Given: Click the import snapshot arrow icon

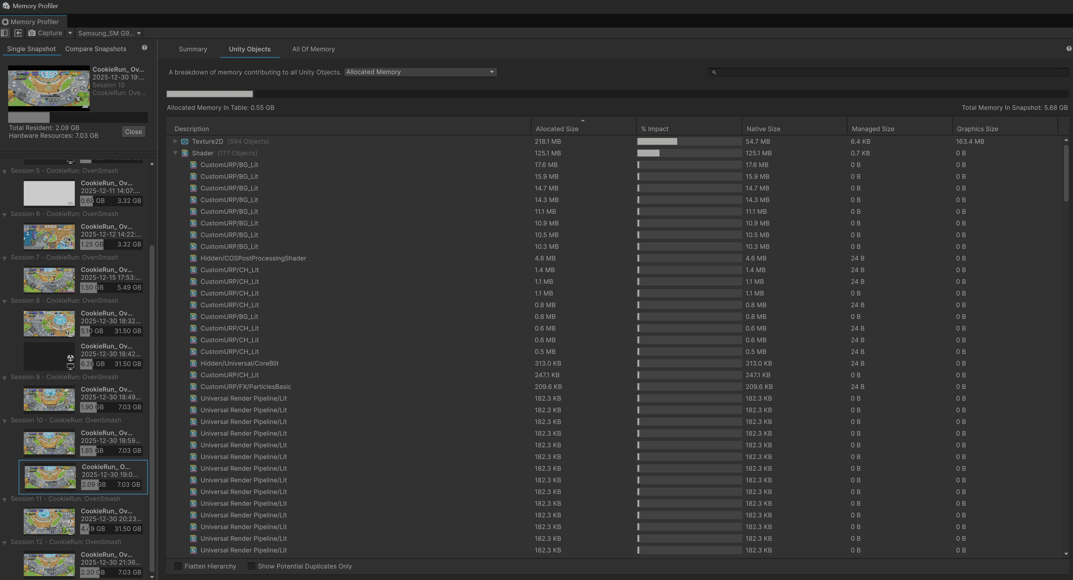Looking at the screenshot, I should coord(18,33).
